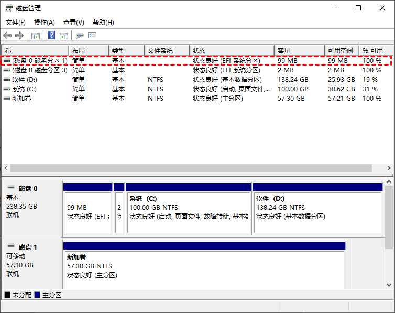Click the connect/refresh disk toolbar icon
The height and width of the screenshot is (313, 395).
click(x=80, y=36)
